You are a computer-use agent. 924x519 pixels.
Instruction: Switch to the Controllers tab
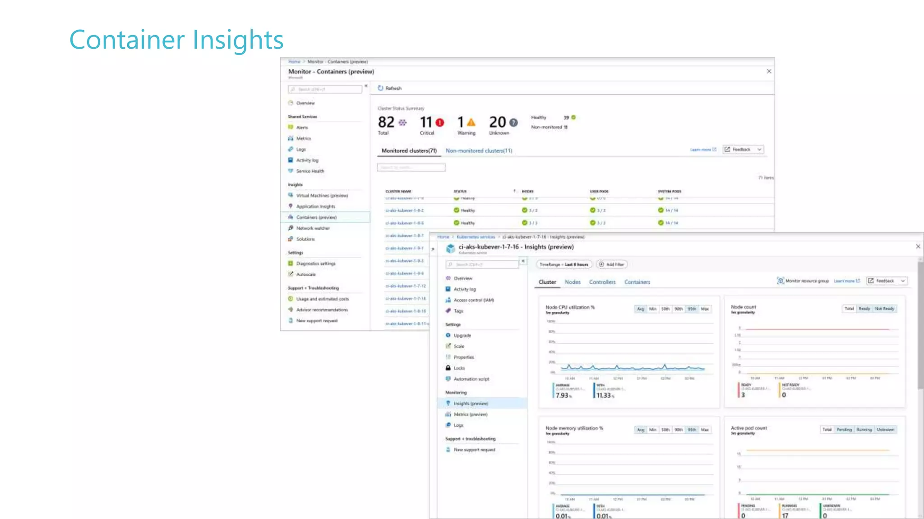click(602, 282)
